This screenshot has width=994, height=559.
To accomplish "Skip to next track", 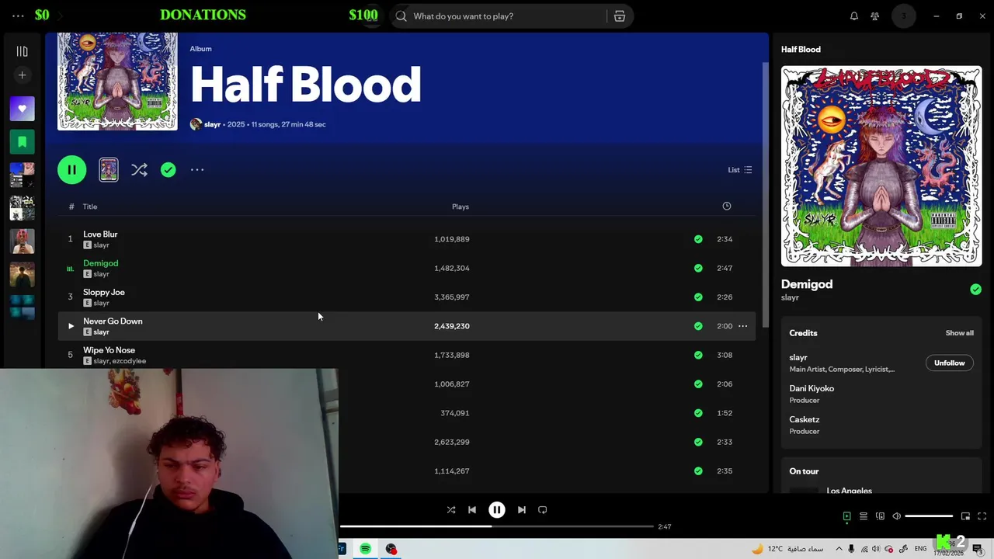I will pyautogui.click(x=522, y=510).
